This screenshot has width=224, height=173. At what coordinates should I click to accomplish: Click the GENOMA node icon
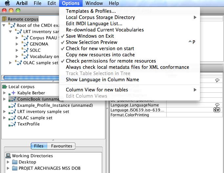click(25, 44)
